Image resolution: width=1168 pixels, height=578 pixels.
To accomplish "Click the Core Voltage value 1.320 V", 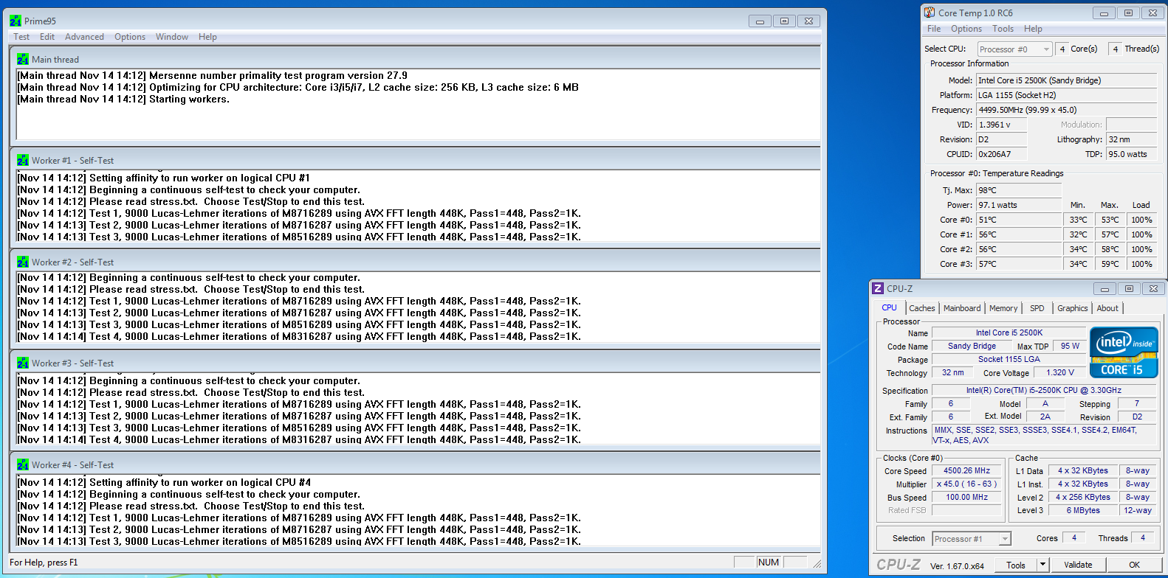I will 1060,372.
